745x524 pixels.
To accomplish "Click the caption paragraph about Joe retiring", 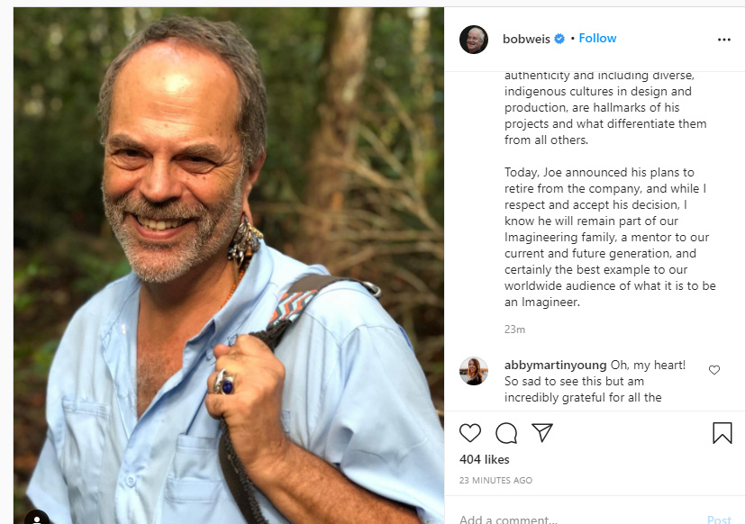I will (x=602, y=237).
